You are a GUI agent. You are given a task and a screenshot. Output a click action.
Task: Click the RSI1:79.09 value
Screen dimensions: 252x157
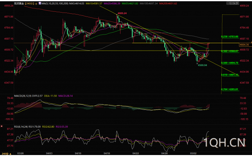coord(34,126)
